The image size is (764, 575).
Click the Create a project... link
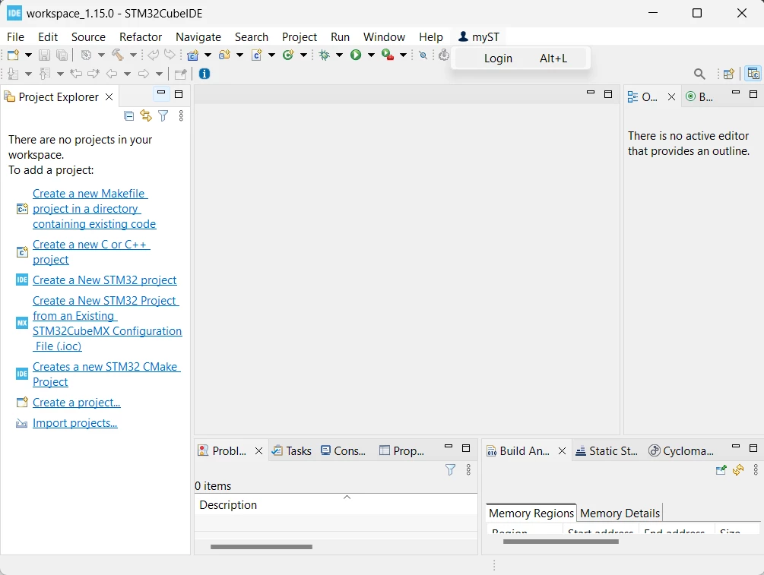[77, 403]
